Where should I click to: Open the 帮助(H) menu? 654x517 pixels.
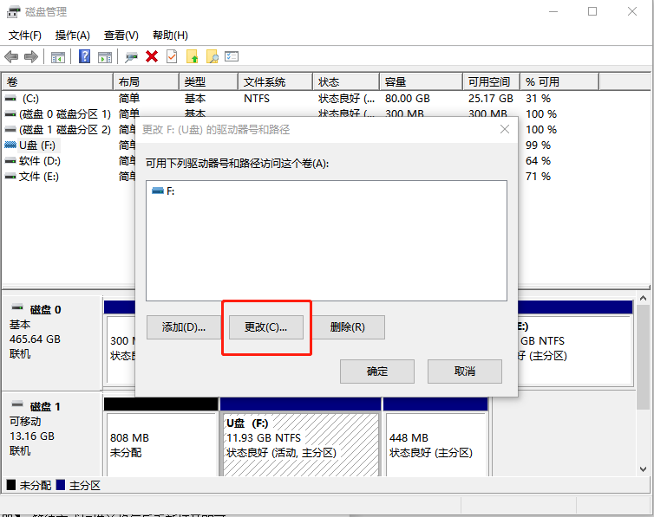tap(170, 36)
